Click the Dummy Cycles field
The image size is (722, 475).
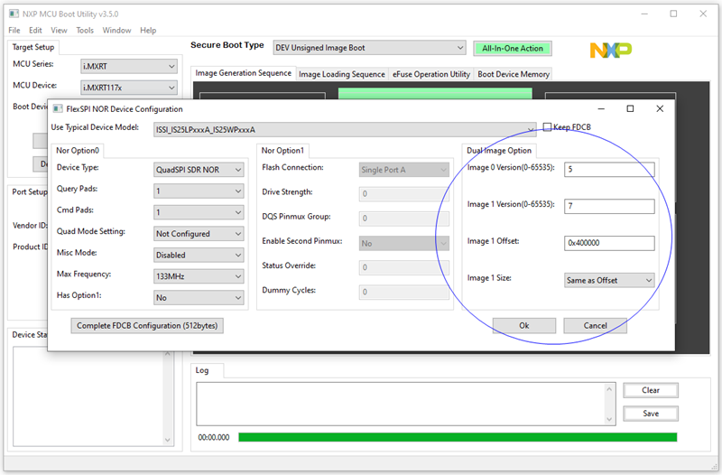403,292
